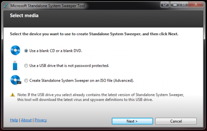Click the Next > button
The height and width of the screenshot is (131, 207).
tap(132, 121)
